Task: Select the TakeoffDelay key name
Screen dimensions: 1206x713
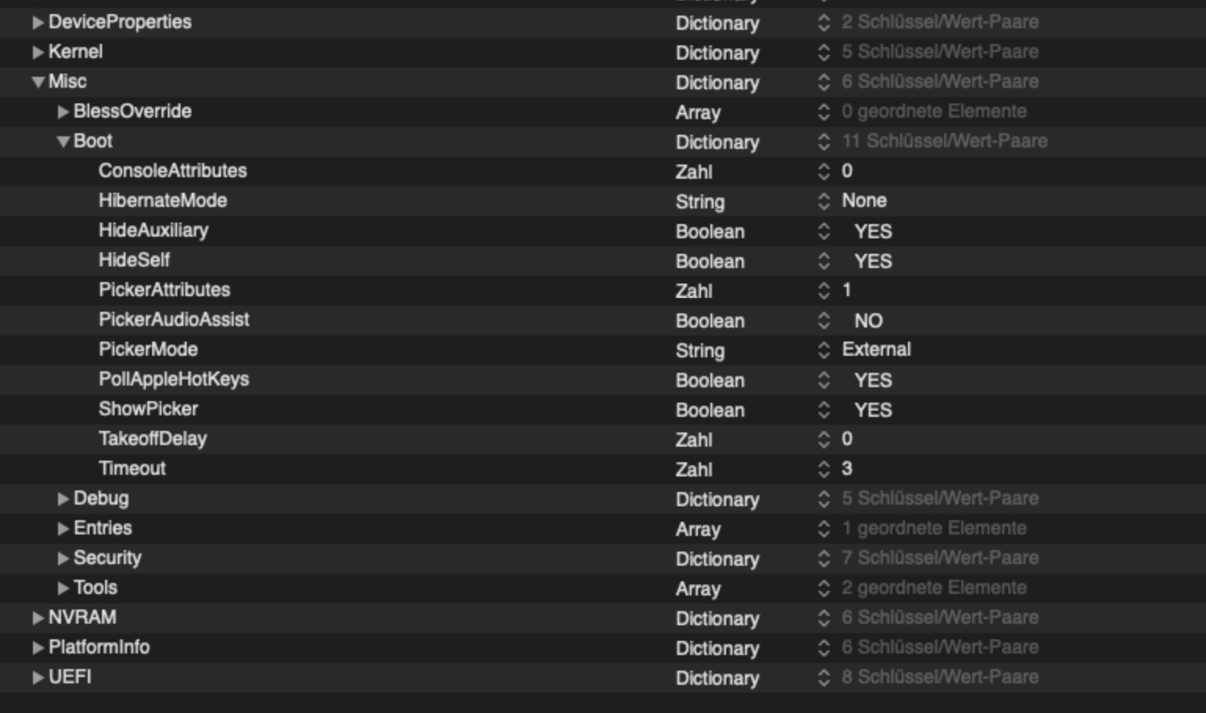Action: 153,439
